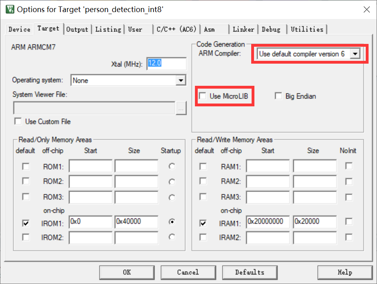The width and height of the screenshot is (377, 284).
Task: Click the ROM2 Start field
Action: click(x=91, y=181)
